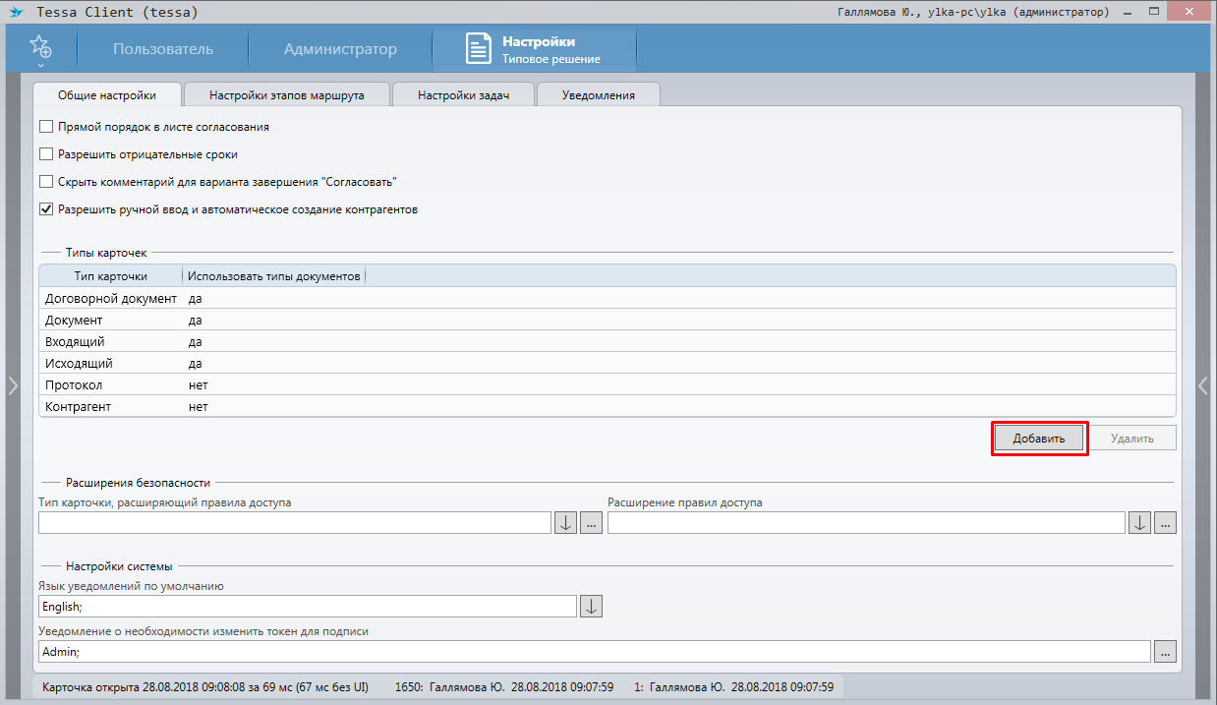Open ellipsis picker for token notification field
The height and width of the screenshot is (705, 1217).
1165,651
